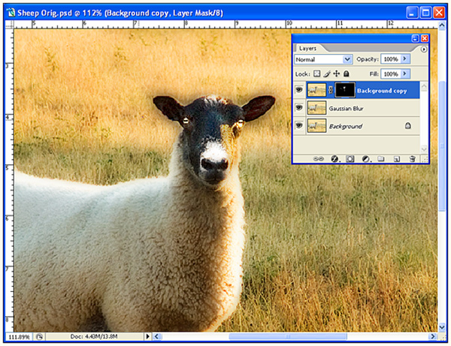Create new fill or adjustment layer
Image resolution: width=451 pixels, height=346 pixels.
click(x=366, y=159)
